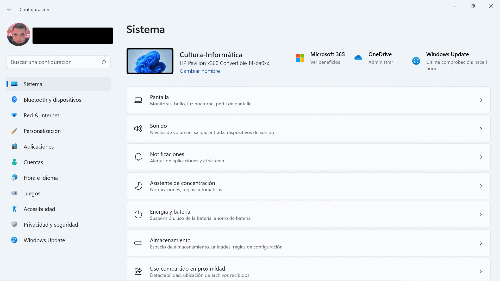This screenshot has height=281, width=500.
Task: Open Accesibilidad settings
Action: click(59, 209)
